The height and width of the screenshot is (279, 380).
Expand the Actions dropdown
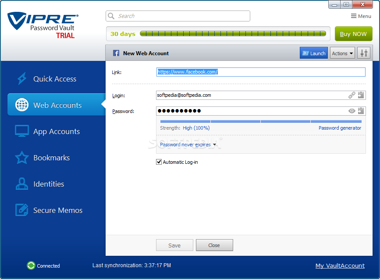pyautogui.click(x=342, y=53)
